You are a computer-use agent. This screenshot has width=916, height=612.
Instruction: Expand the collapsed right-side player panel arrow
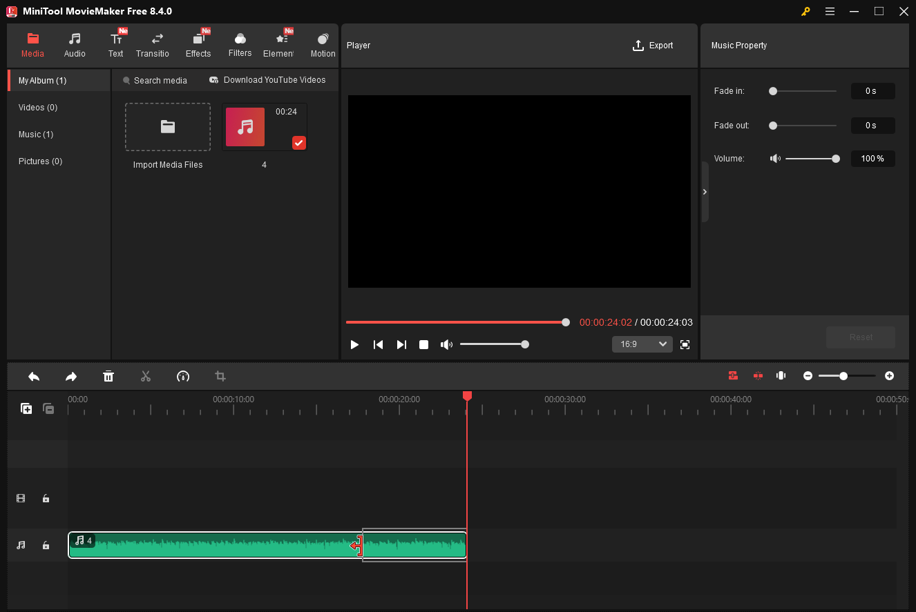tap(705, 192)
